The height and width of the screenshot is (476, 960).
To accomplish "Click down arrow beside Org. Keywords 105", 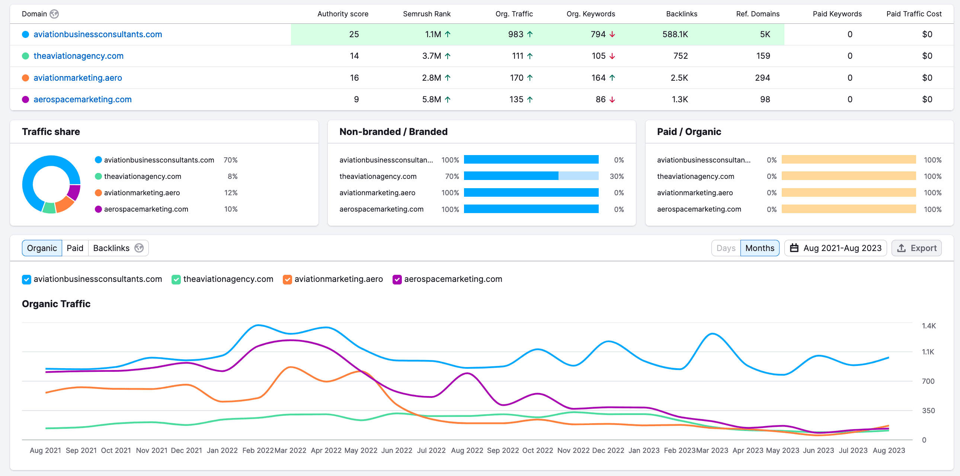I will (x=612, y=56).
